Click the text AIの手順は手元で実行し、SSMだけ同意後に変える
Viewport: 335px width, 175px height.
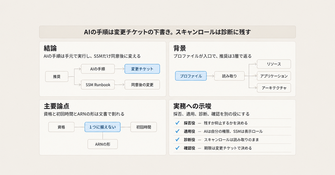tap(92, 56)
